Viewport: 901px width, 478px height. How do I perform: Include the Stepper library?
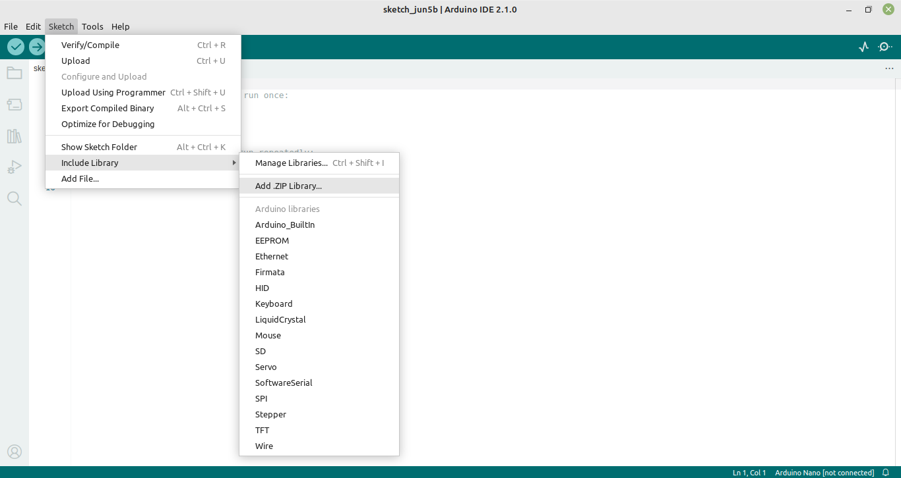point(319,414)
